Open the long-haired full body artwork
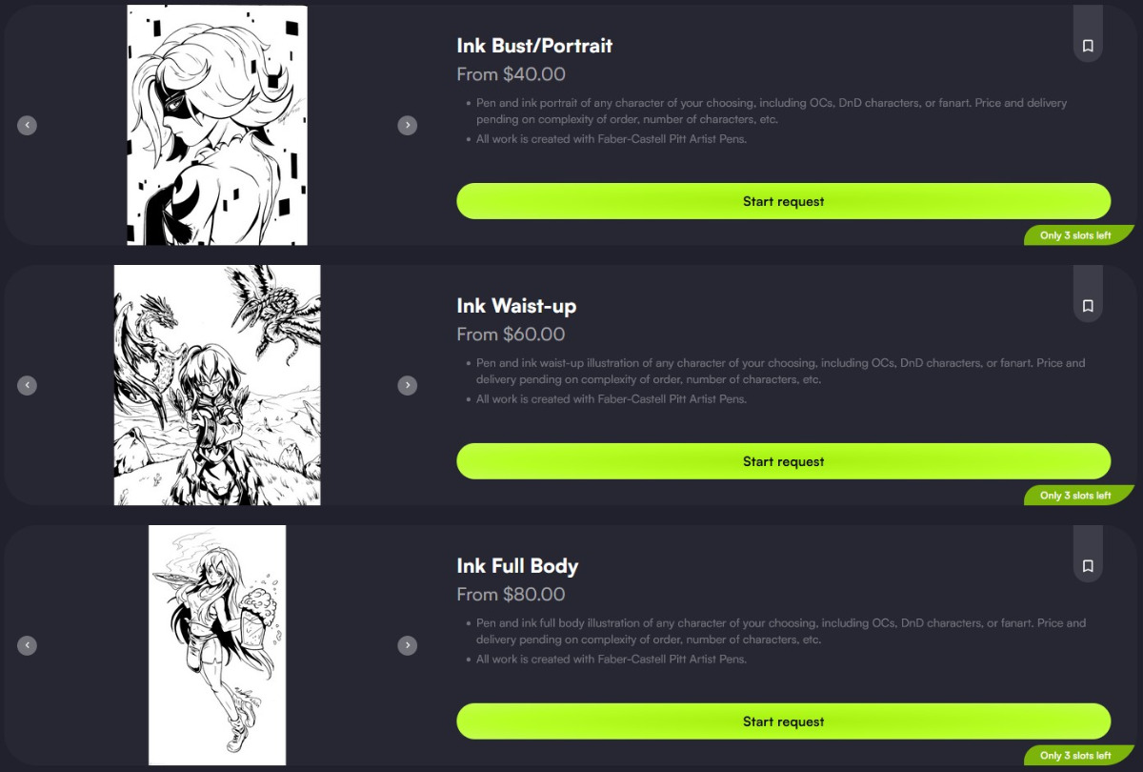The height and width of the screenshot is (772, 1143). coord(217,645)
